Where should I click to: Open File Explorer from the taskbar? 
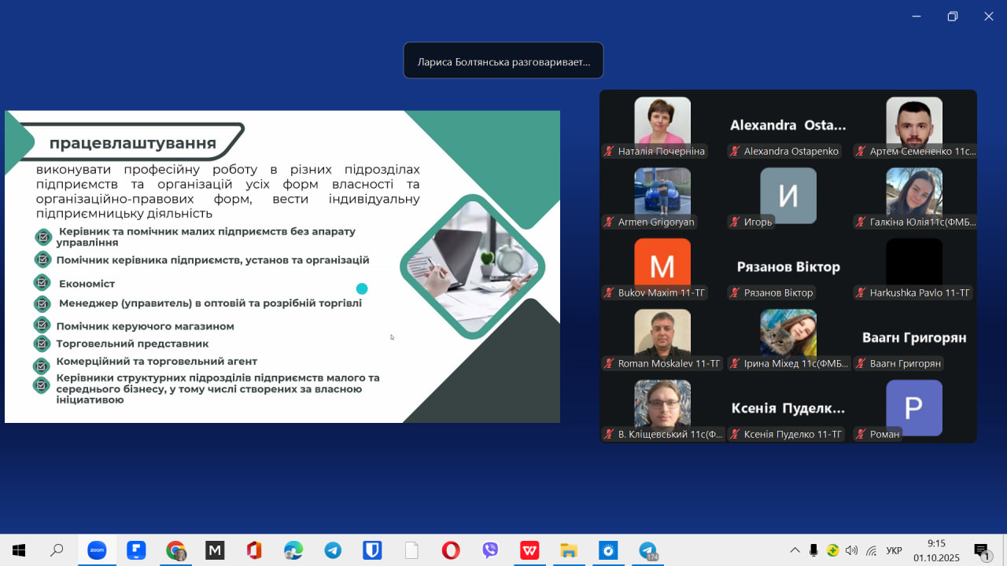[x=569, y=550]
